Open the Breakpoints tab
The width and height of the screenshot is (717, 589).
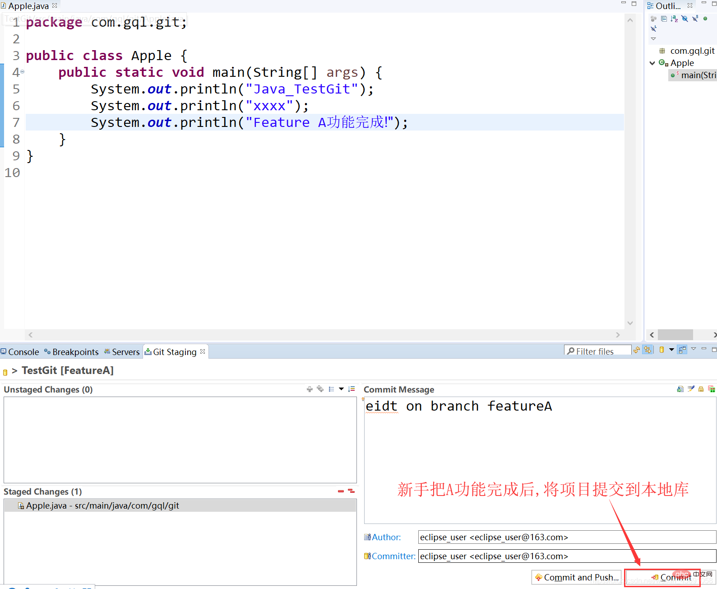click(x=71, y=352)
